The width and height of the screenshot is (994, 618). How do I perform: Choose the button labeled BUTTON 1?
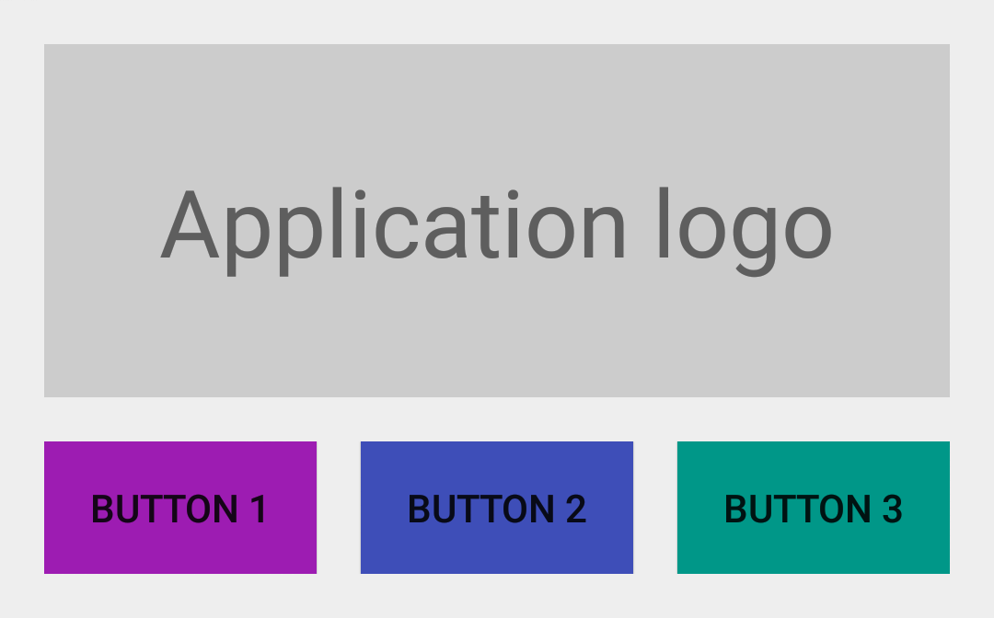click(x=180, y=508)
